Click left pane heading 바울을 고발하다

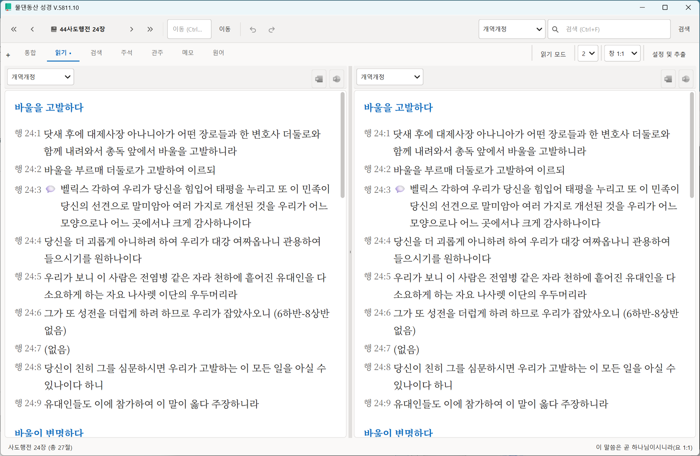pyautogui.click(x=49, y=107)
